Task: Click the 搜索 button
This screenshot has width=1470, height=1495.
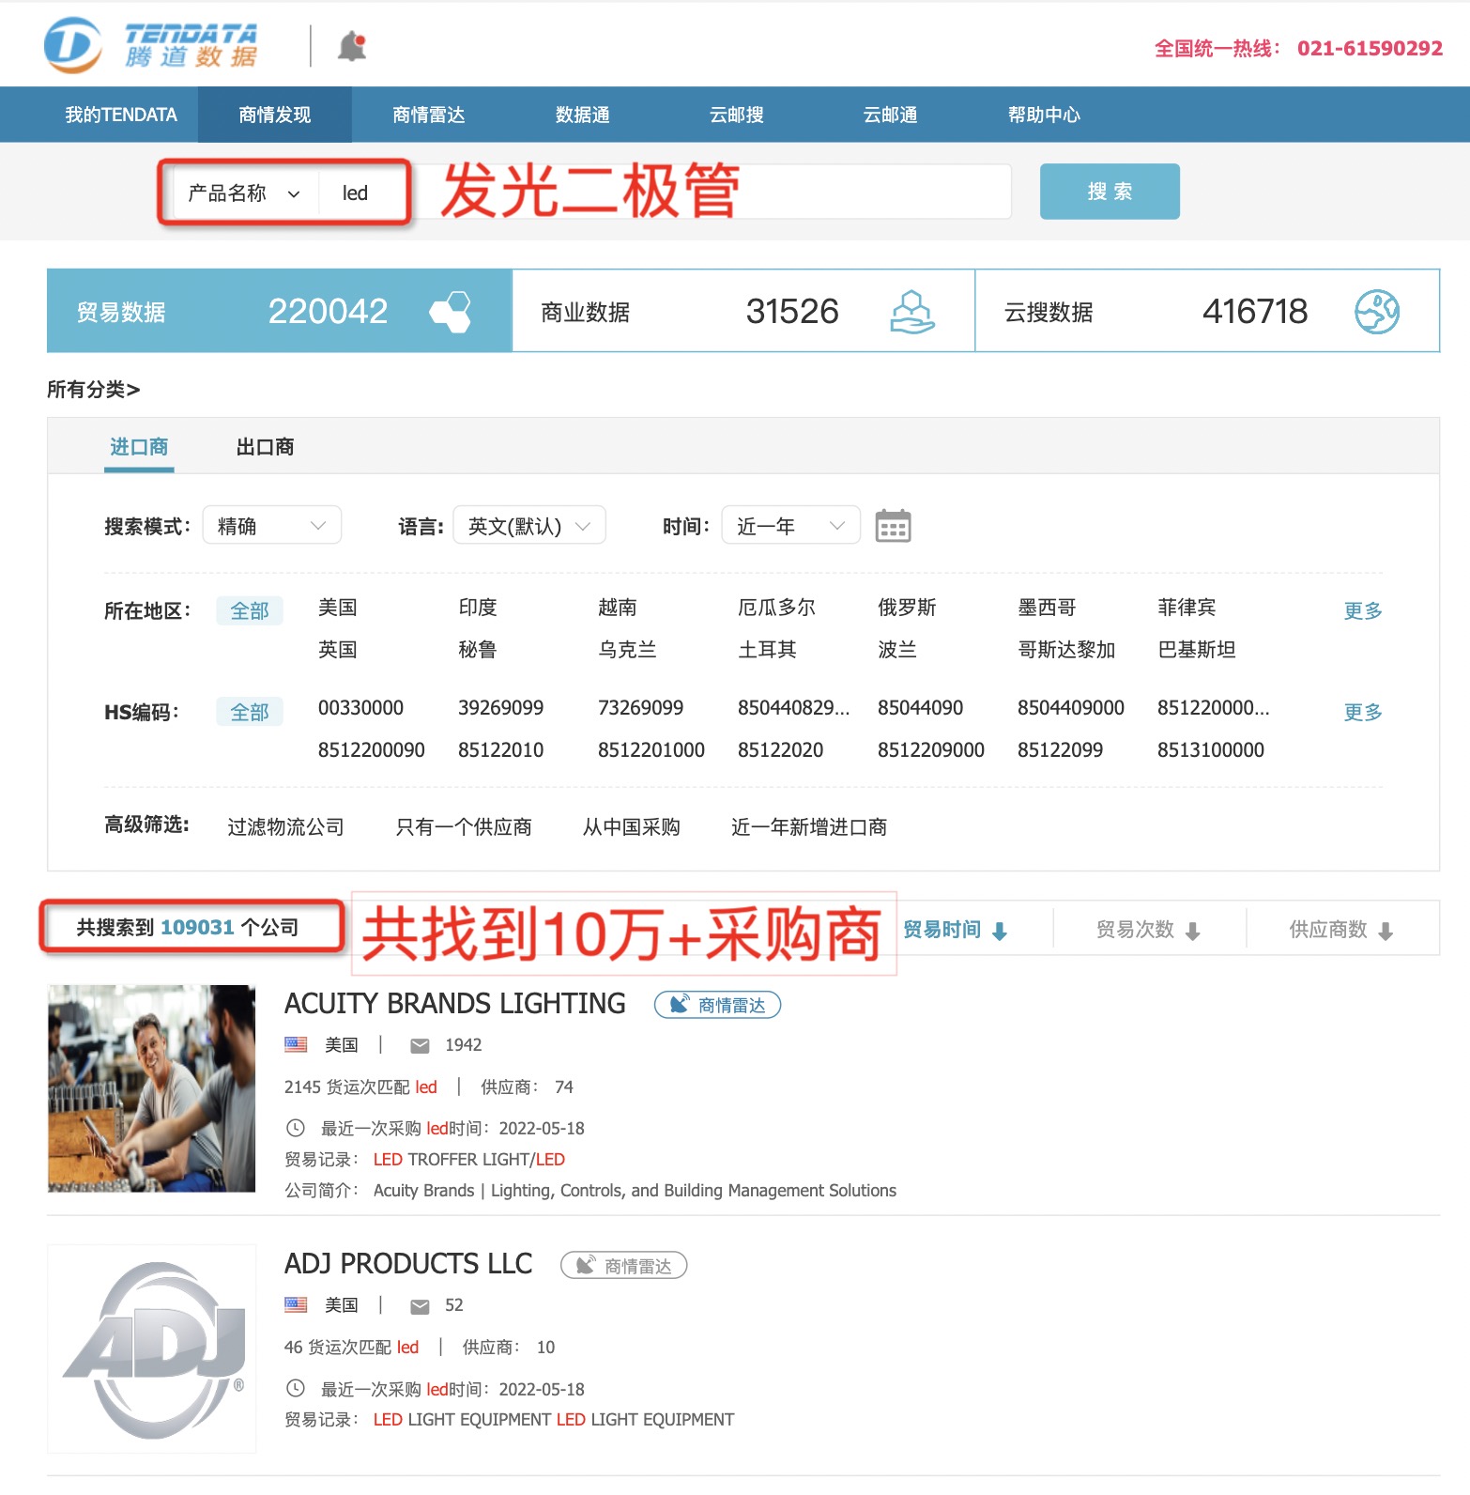Action: tap(1110, 192)
